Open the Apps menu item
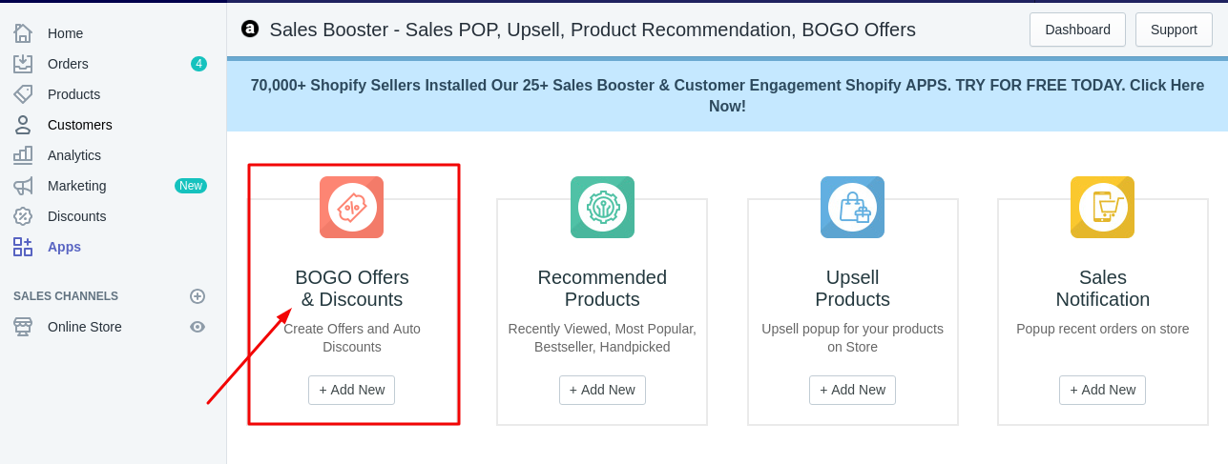Viewport: 1228px width, 464px height. pos(64,247)
